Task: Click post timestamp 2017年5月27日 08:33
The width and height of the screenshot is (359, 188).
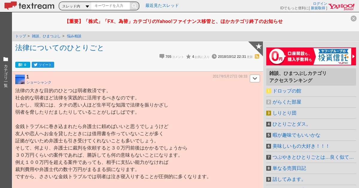Action: point(230,76)
